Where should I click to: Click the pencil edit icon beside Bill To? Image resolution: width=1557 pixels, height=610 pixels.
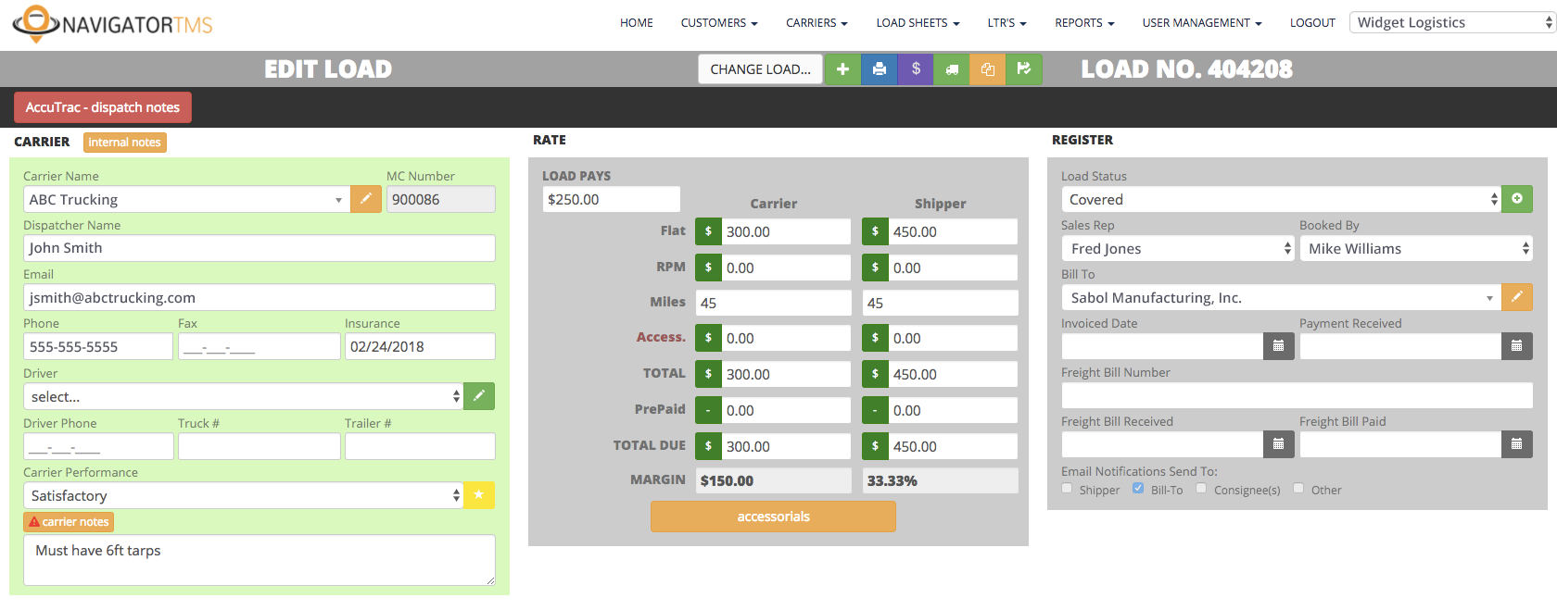point(1517,297)
